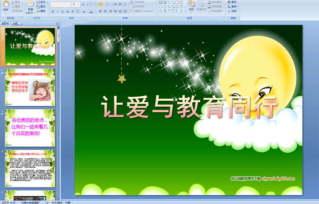Select the Triangle shape

click(x=165, y=6)
